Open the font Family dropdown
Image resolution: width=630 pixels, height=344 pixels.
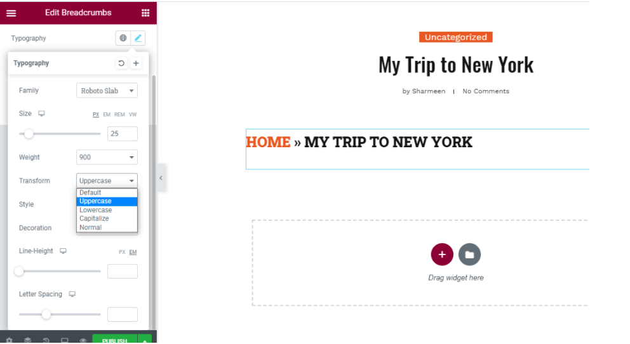coord(107,91)
